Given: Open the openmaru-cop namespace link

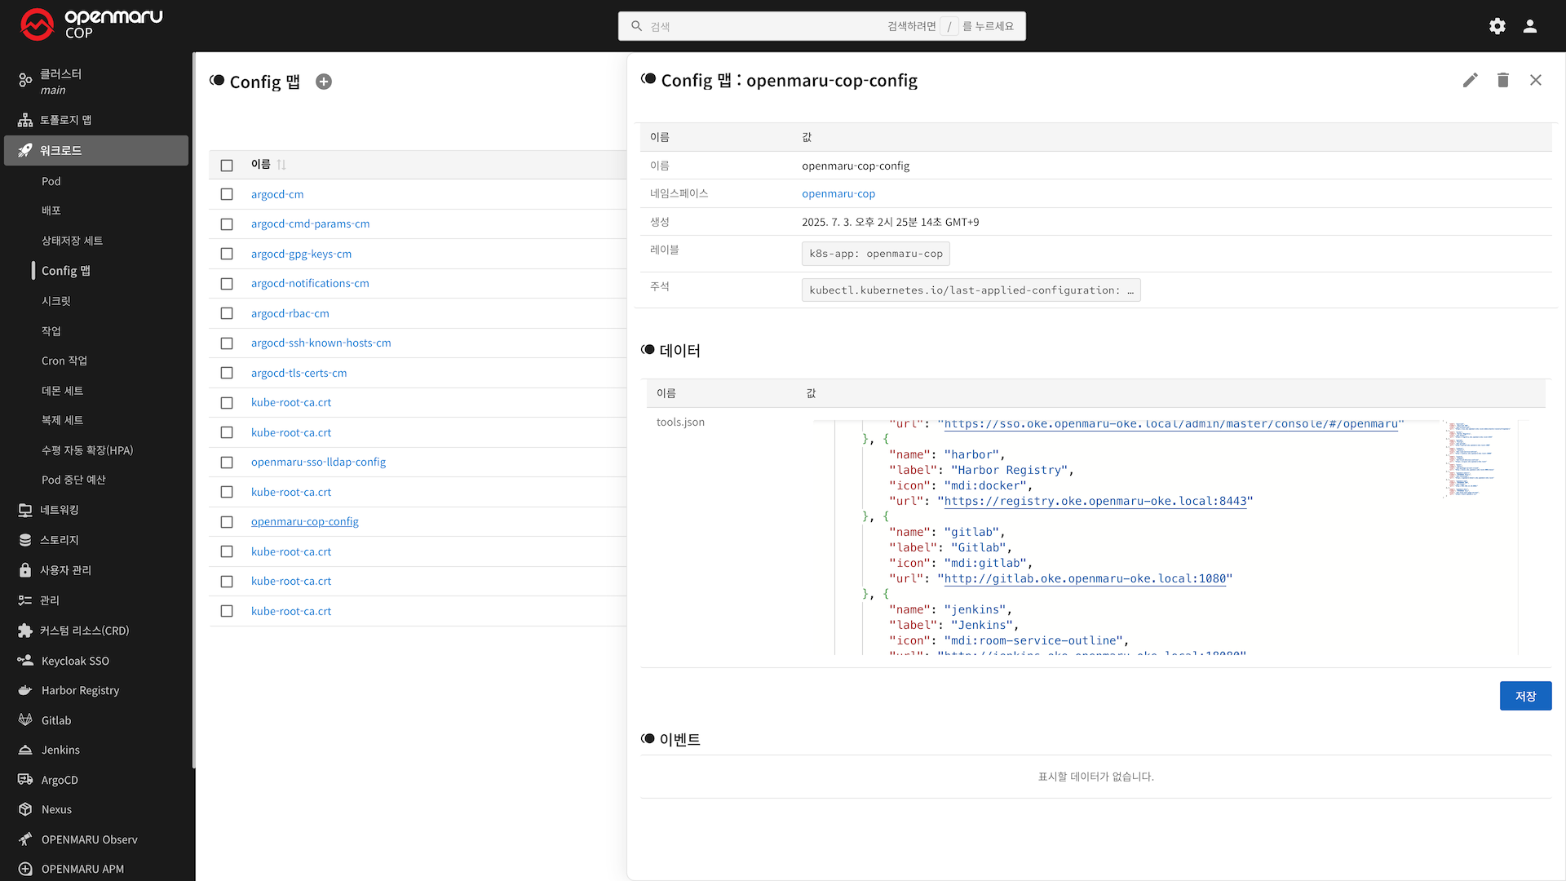Looking at the screenshot, I should (838, 193).
